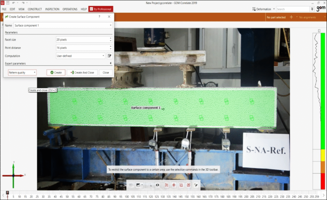Click the gom logo in the top-right corner
Image resolution: width=327 pixels, height=200 pixels.
[x=321, y=9]
